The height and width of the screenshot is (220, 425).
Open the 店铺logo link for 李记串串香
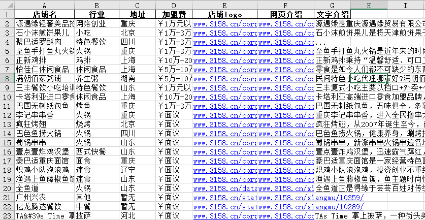pyautogui.click(x=225, y=115)
